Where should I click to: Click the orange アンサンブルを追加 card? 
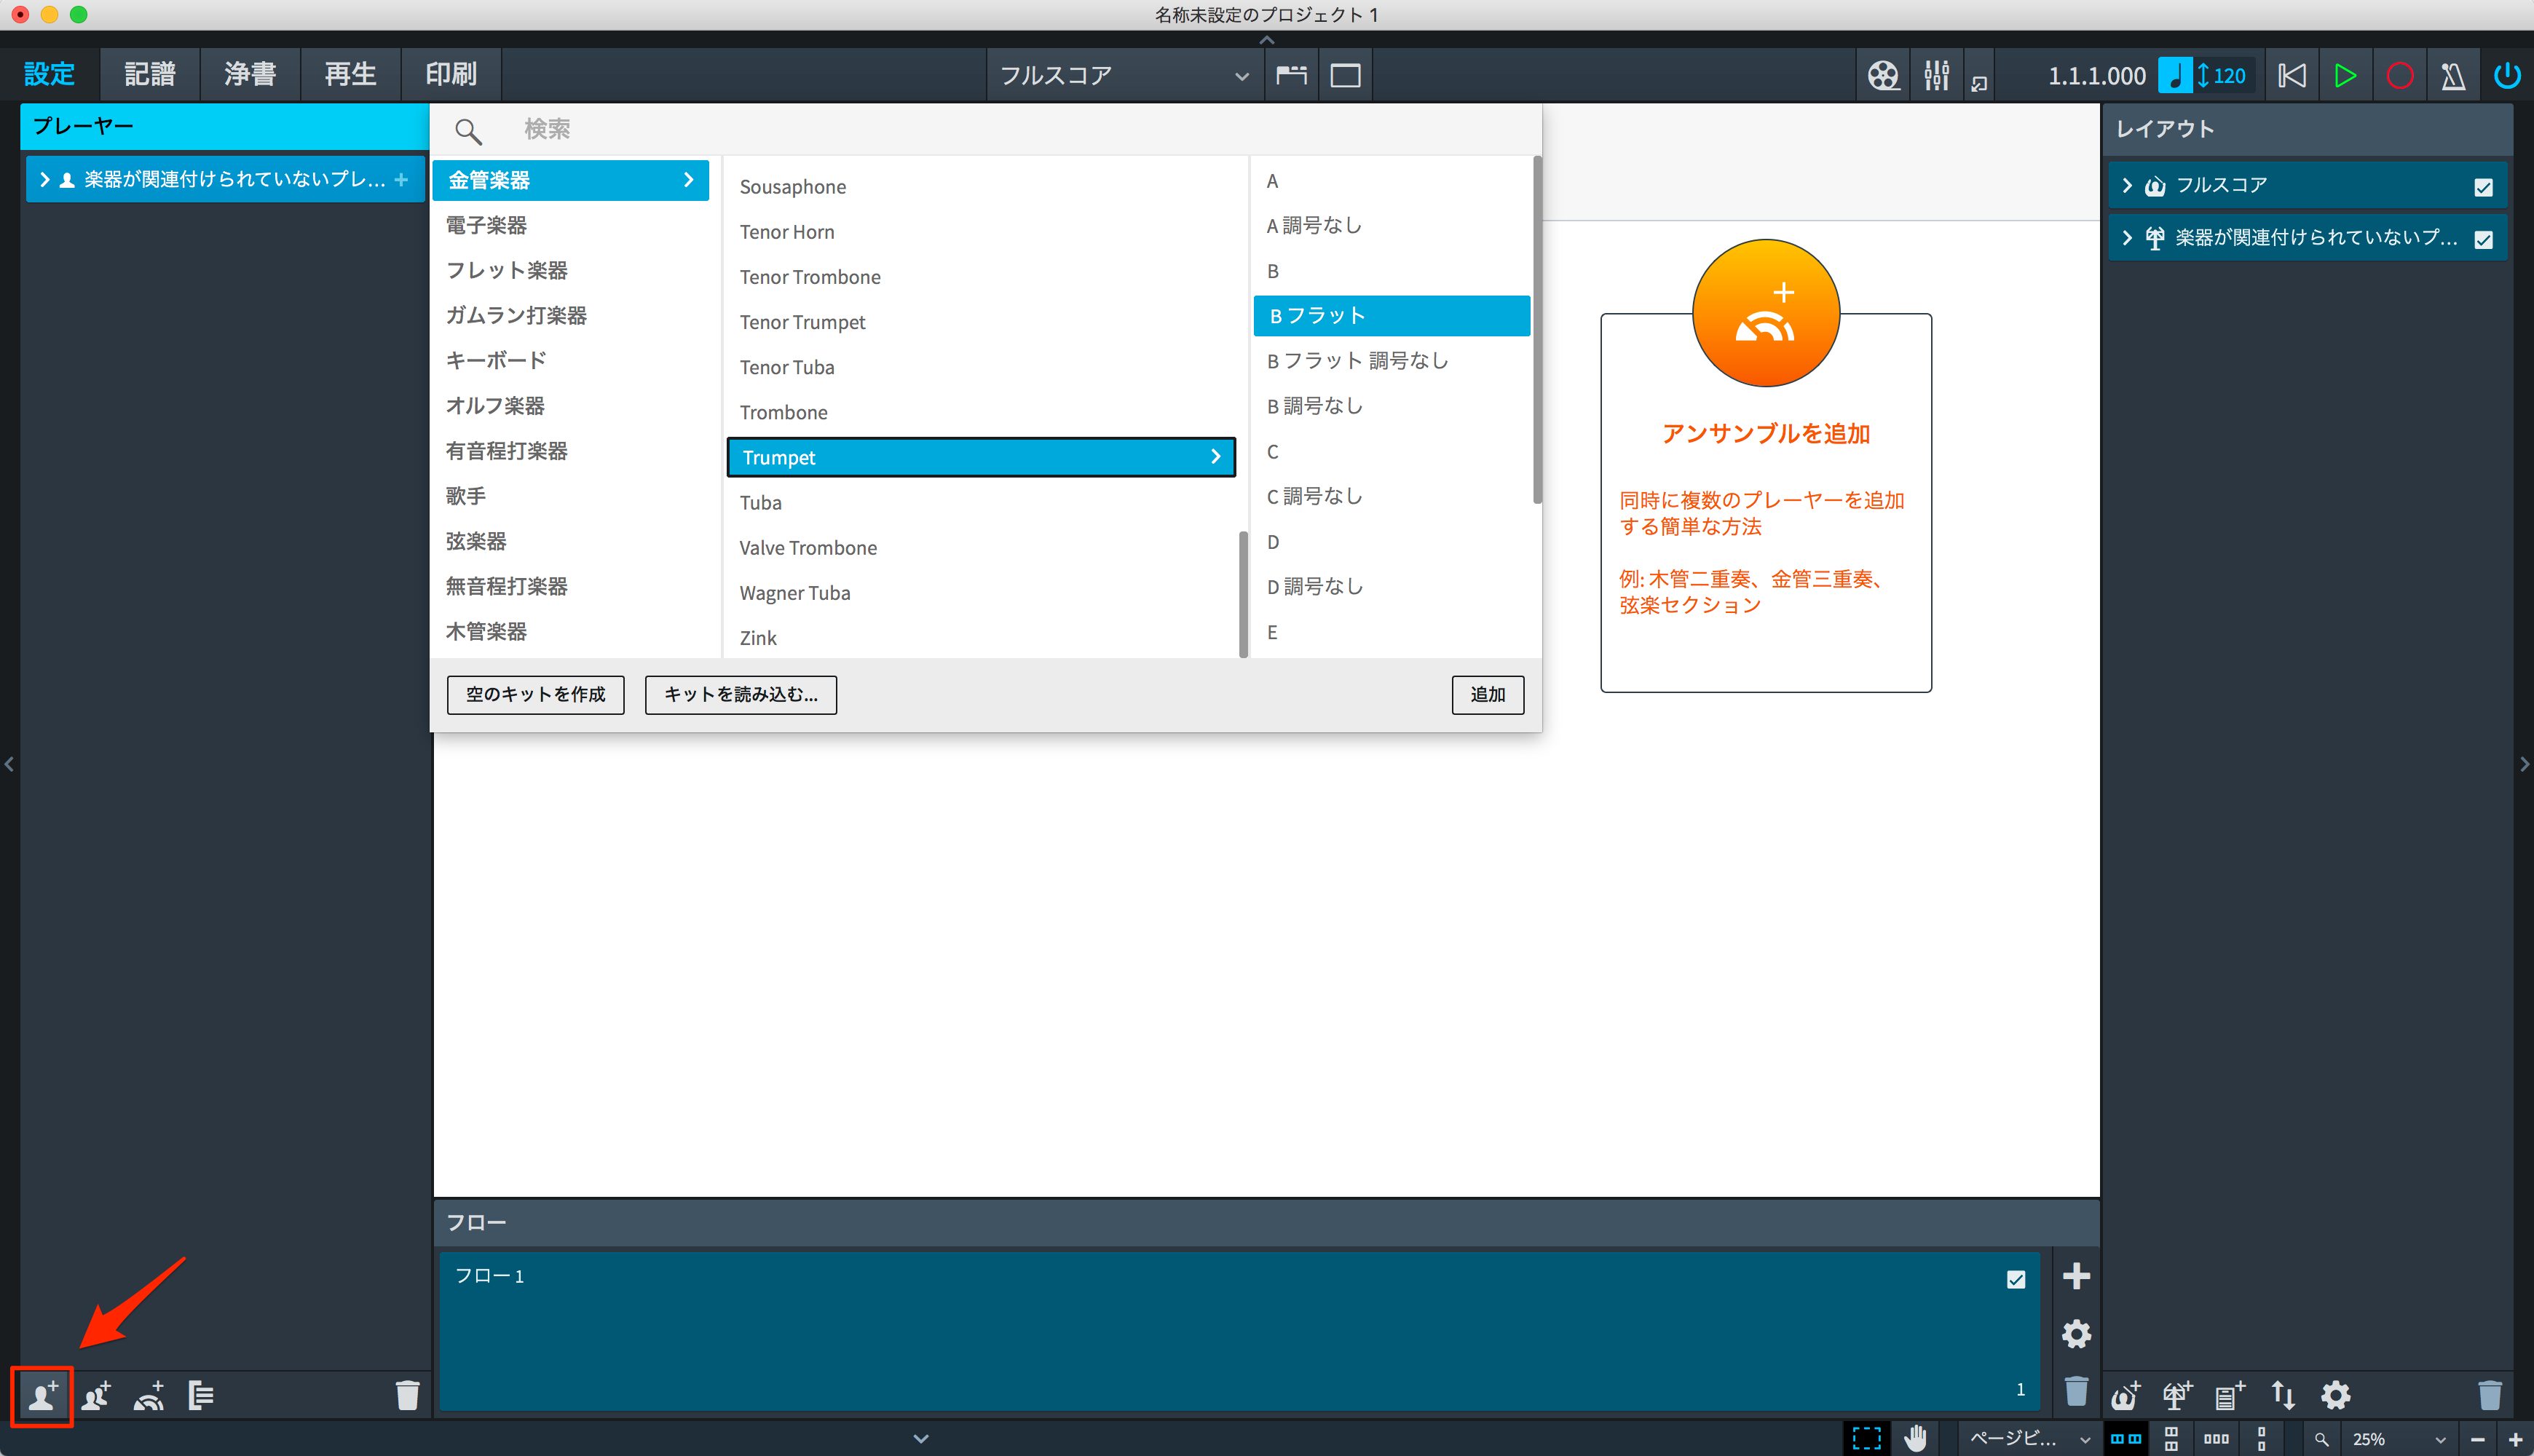click(1765, 466)
